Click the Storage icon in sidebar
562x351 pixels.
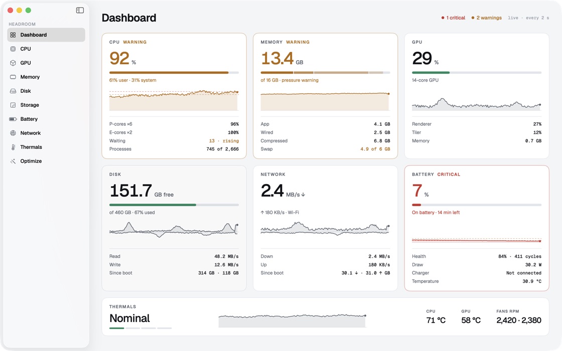[x=13, y=105]
